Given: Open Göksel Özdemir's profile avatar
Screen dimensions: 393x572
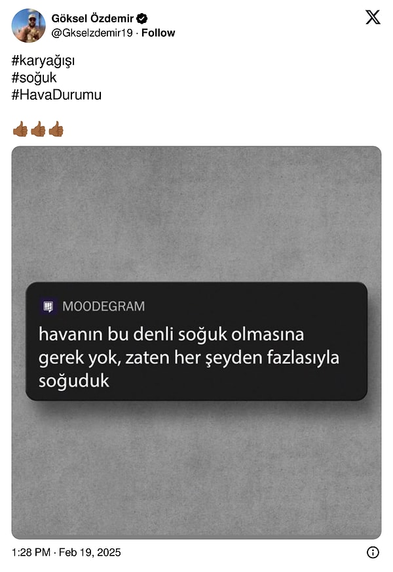Looking at the screenshot, I should point(28,26).
